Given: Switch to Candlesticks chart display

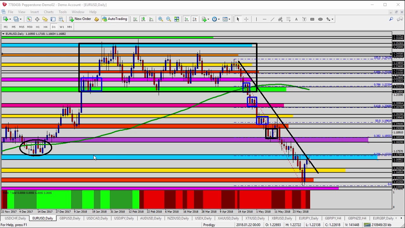Looking at the screenshot, I should (x=143, y=19).
